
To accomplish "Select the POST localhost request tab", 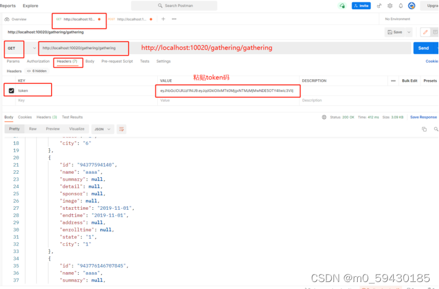I will point(130,19).
